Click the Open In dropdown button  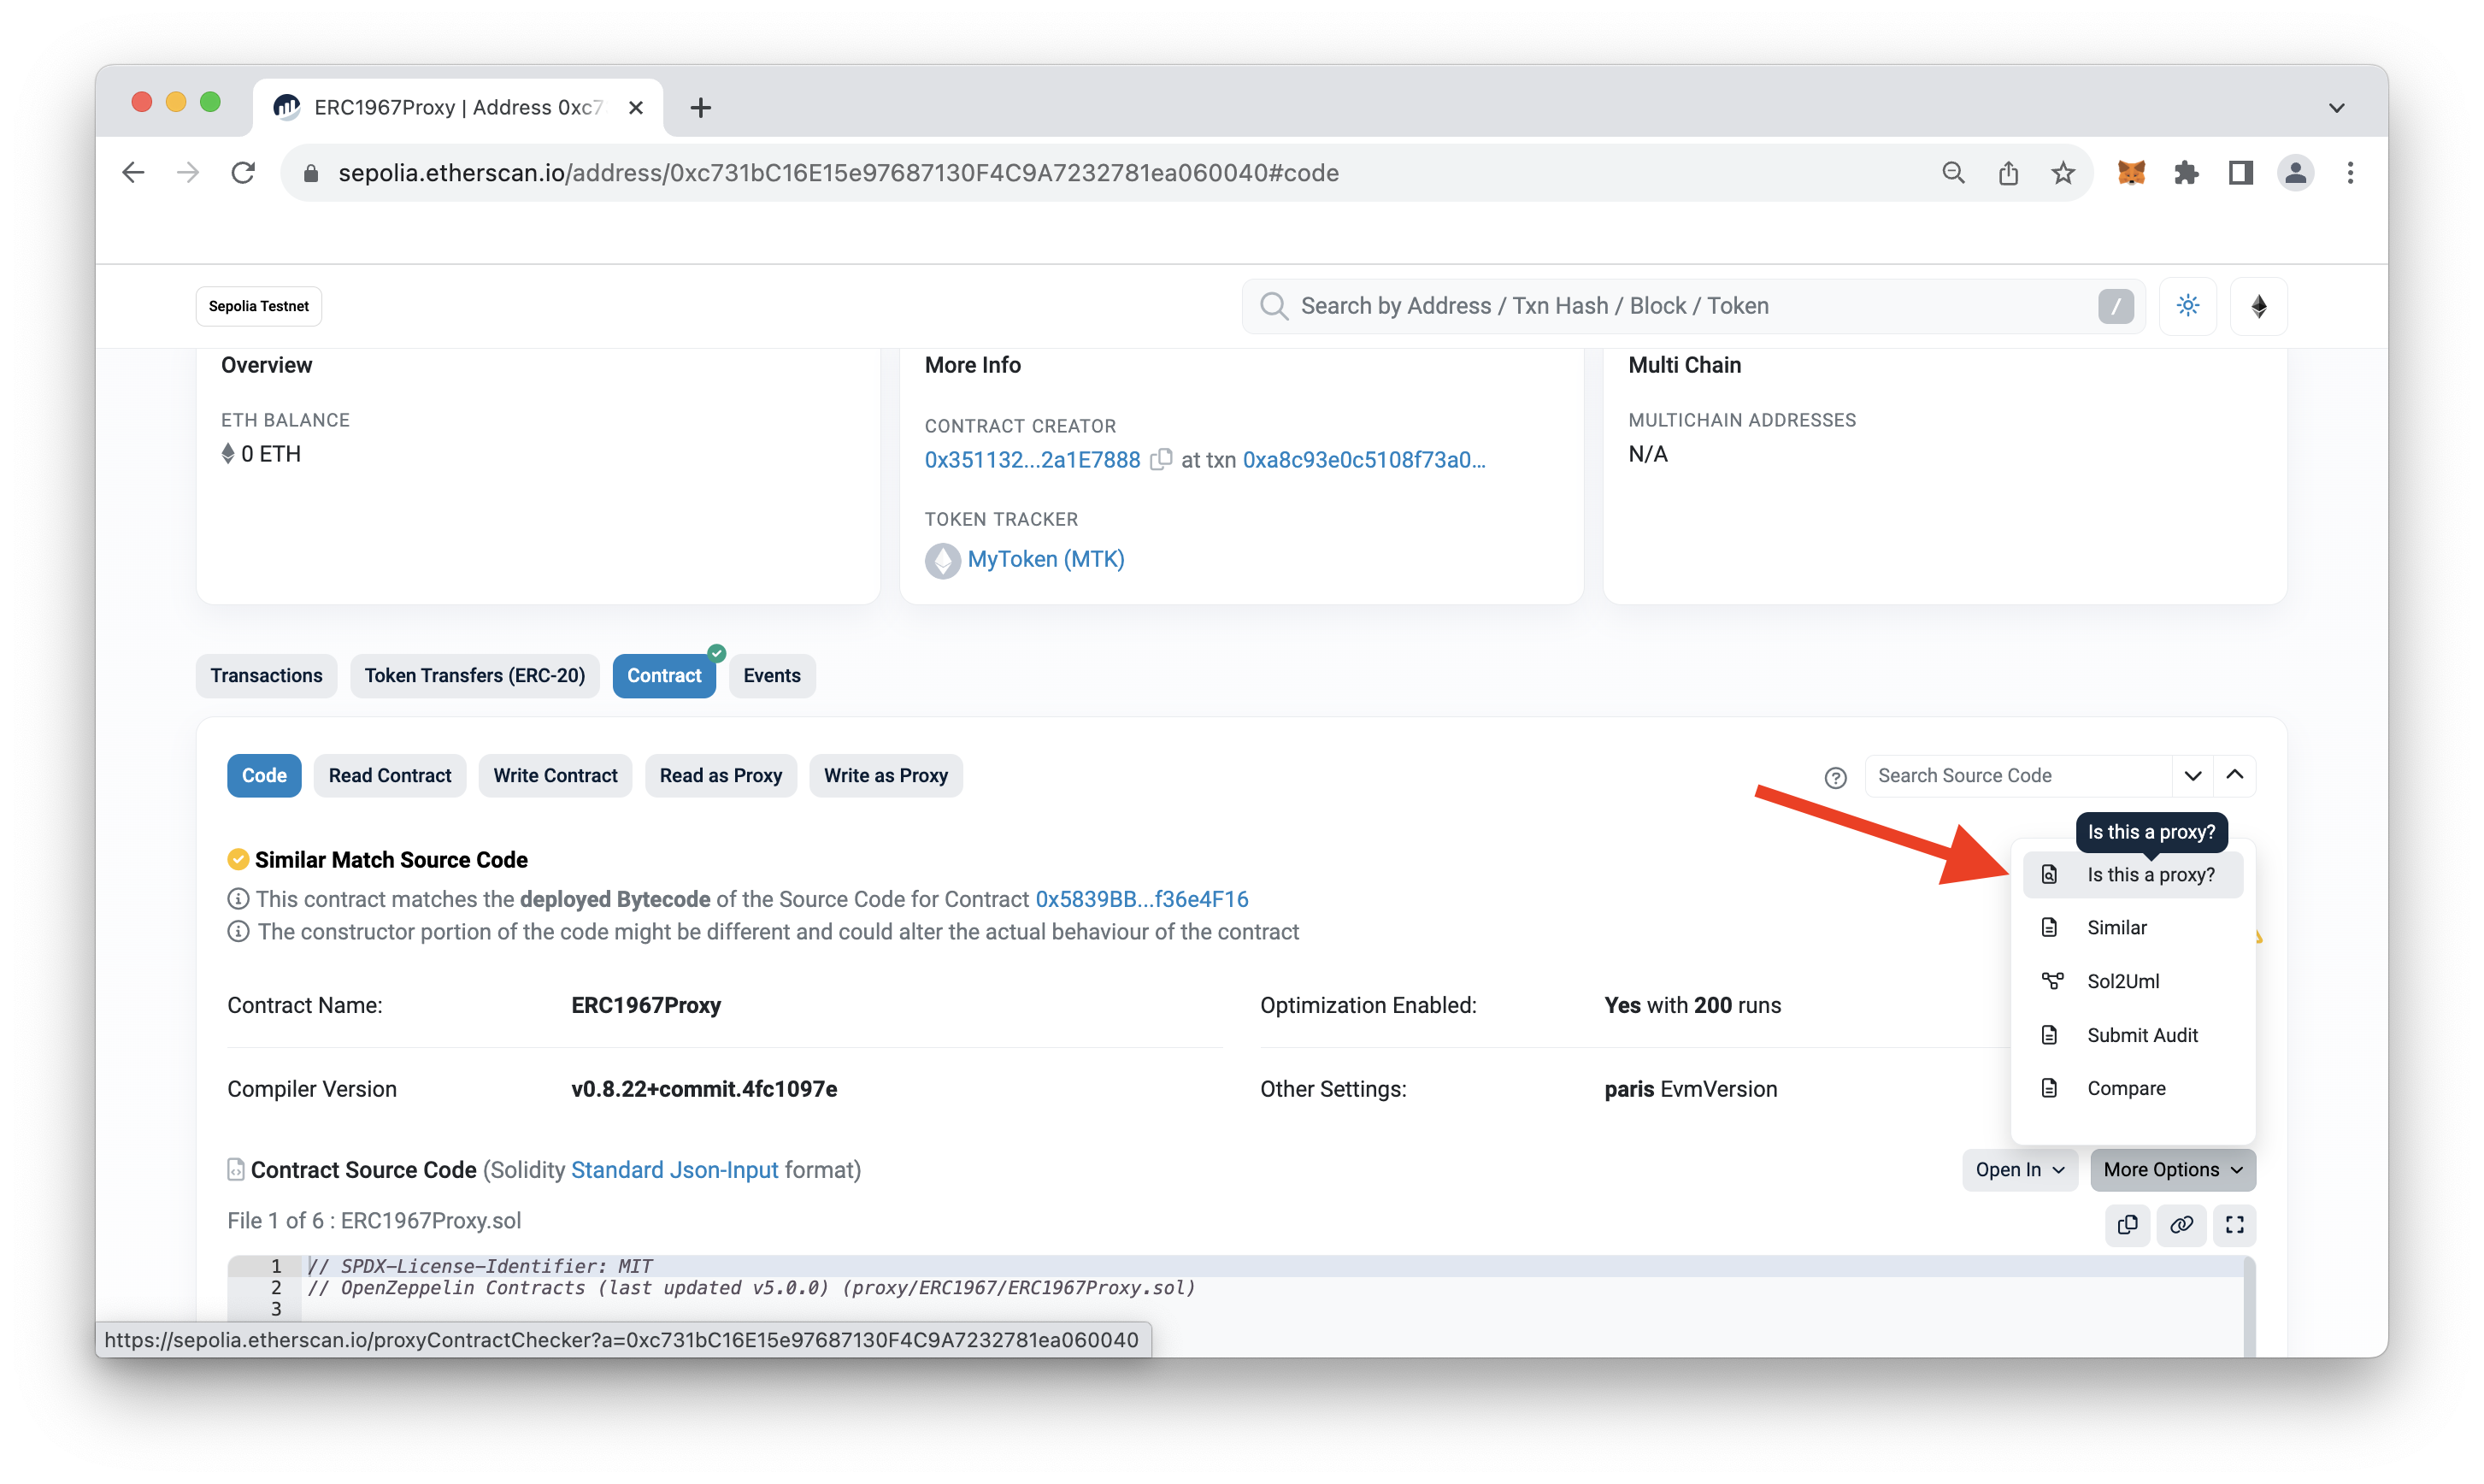coord(2016,1169)
